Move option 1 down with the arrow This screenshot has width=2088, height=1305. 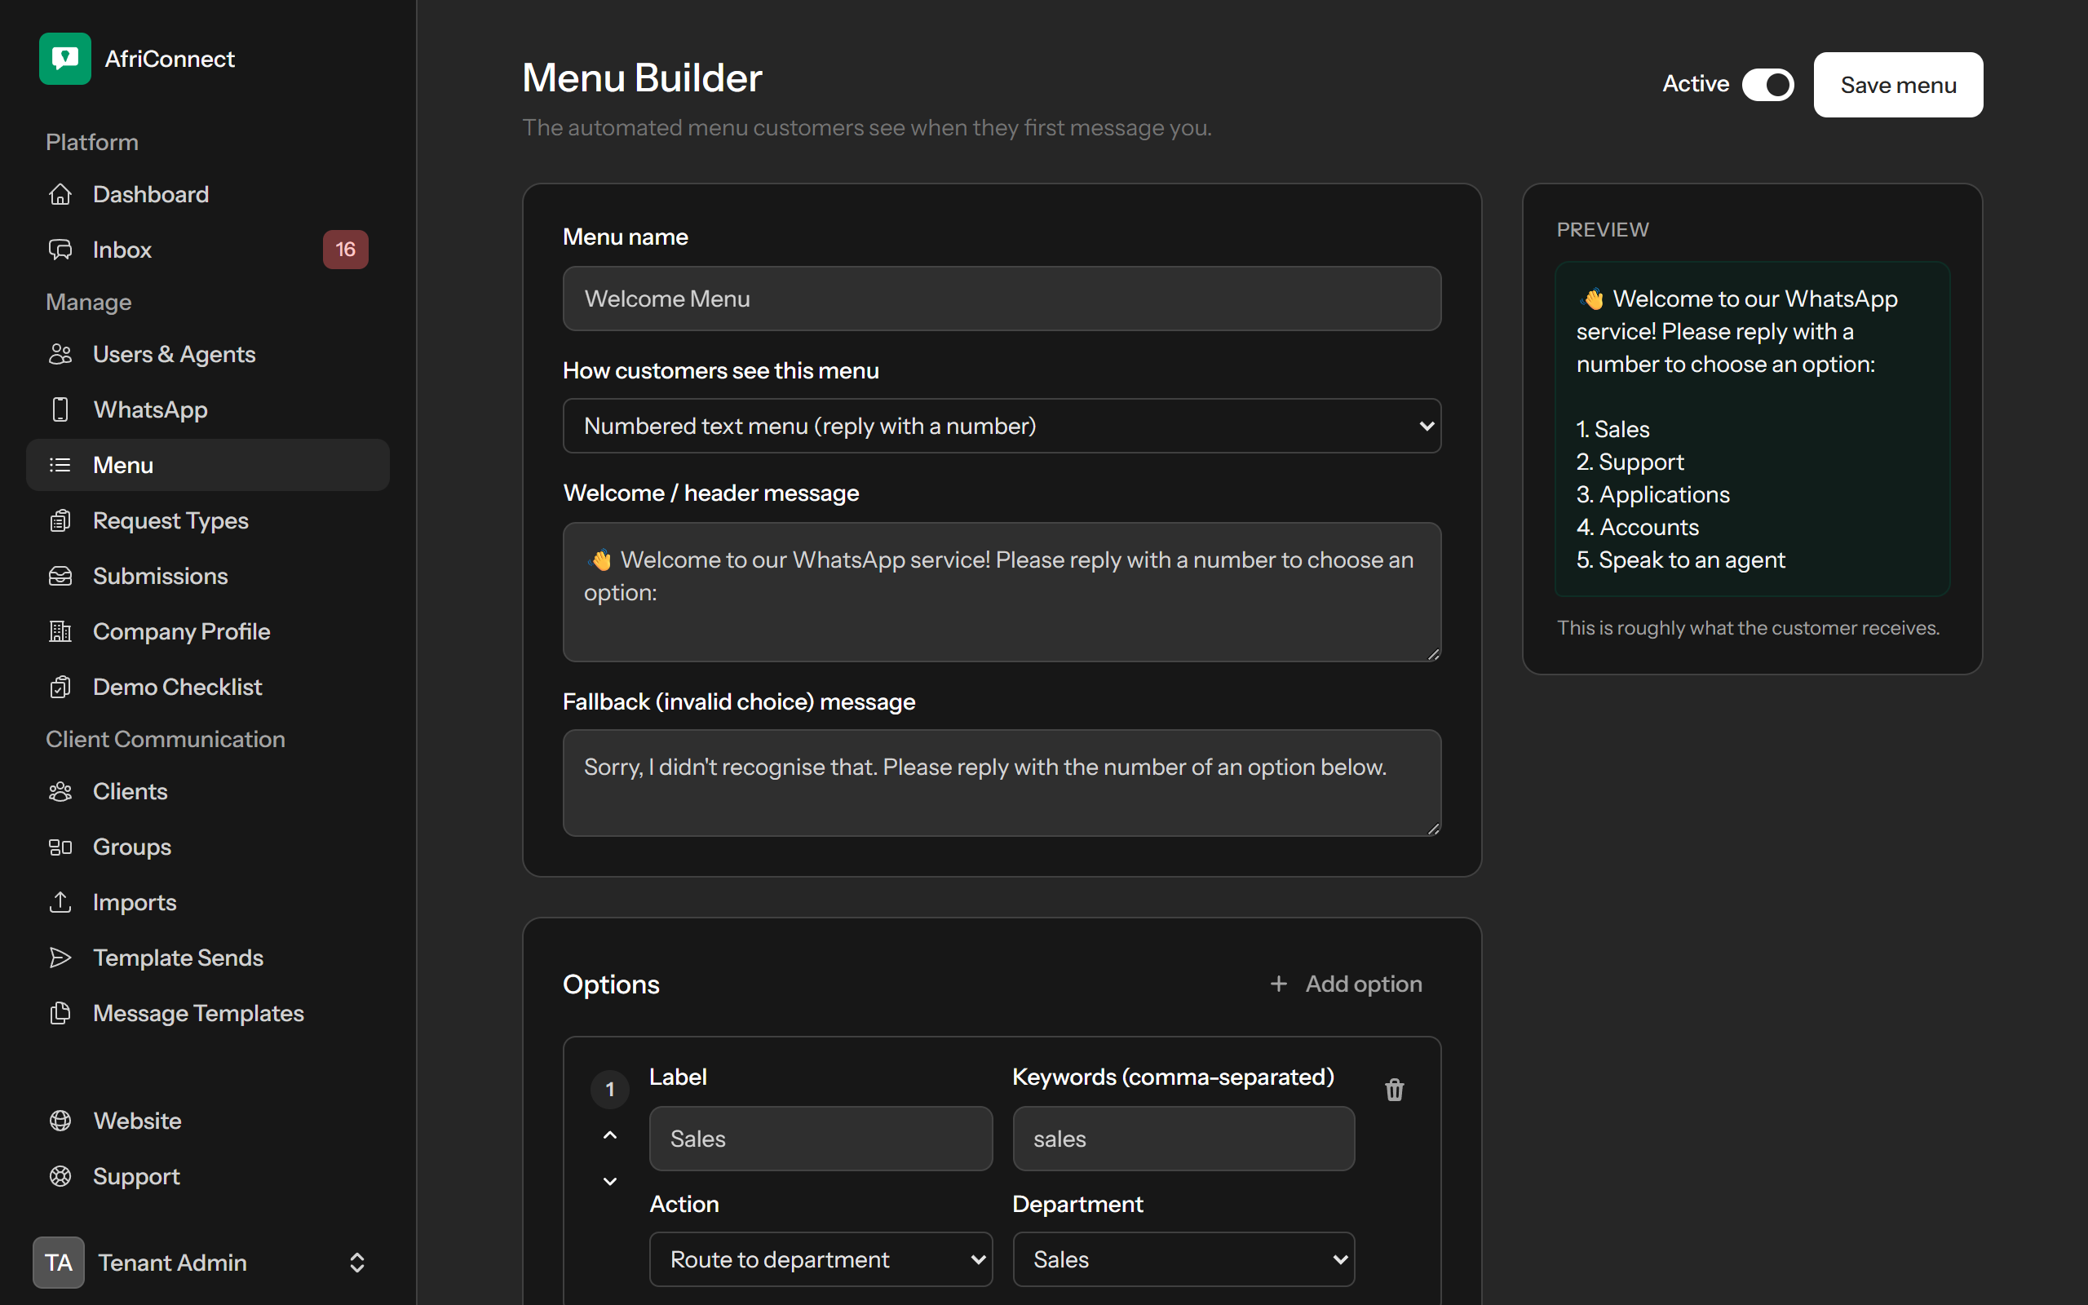pyautogui.click(x=610, y=1181)
